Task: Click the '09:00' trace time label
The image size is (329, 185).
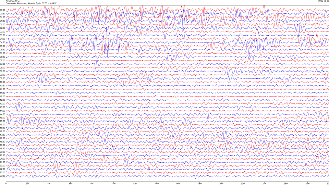Action: 2,75
